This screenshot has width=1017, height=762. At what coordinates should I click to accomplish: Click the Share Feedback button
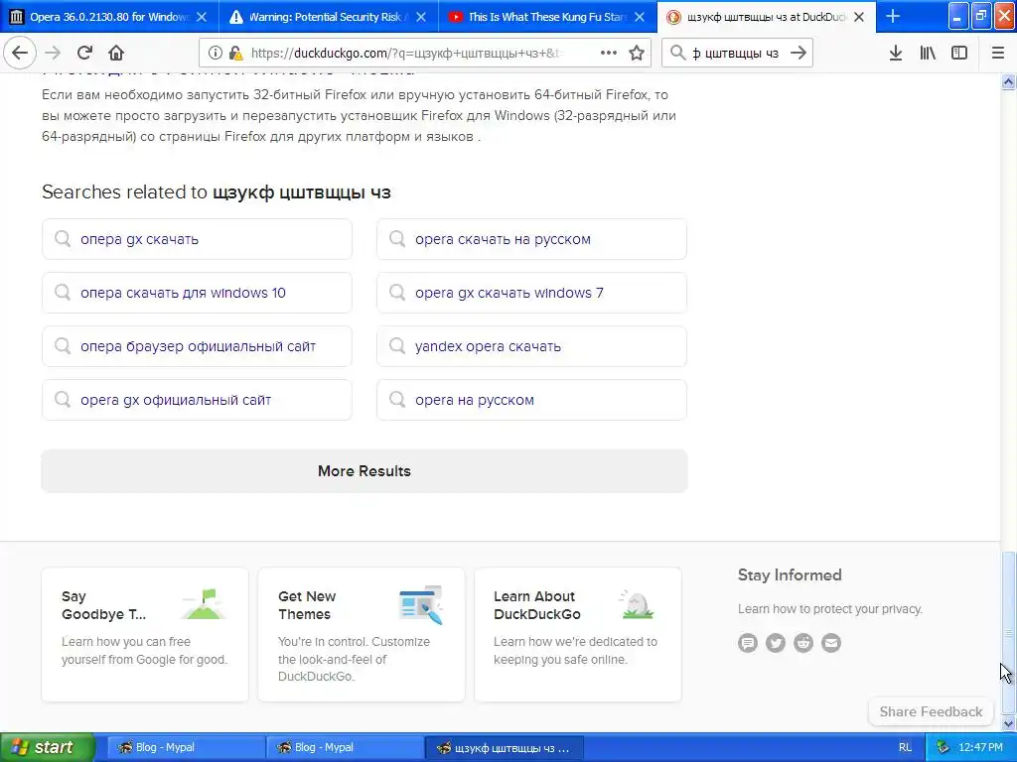click(931, 711)
